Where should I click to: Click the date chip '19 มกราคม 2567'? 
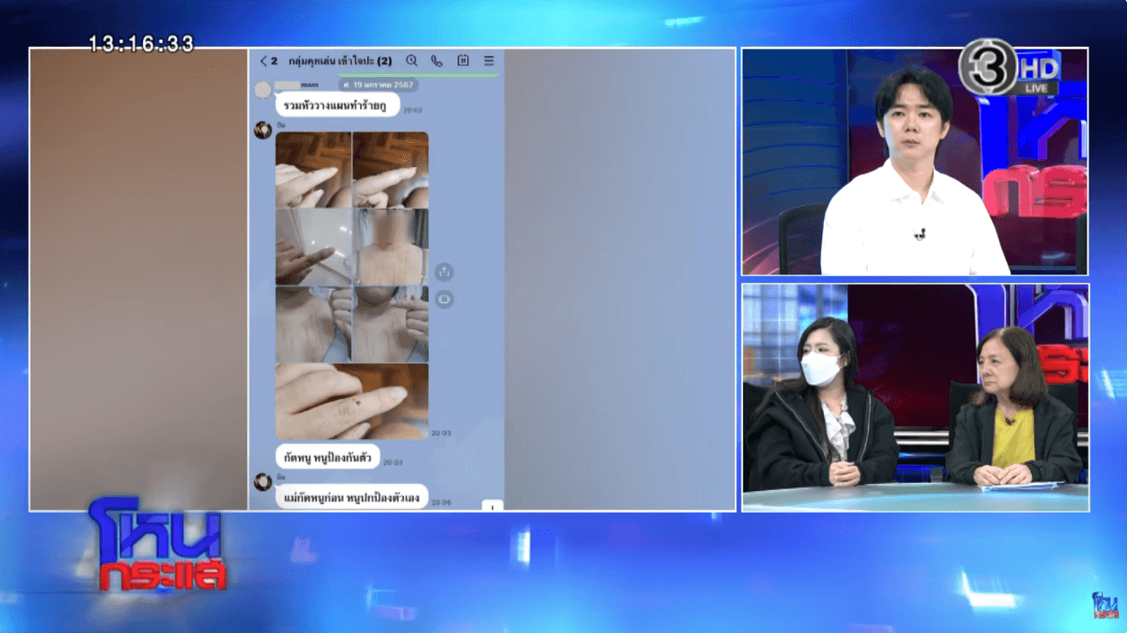click(378, 85)
